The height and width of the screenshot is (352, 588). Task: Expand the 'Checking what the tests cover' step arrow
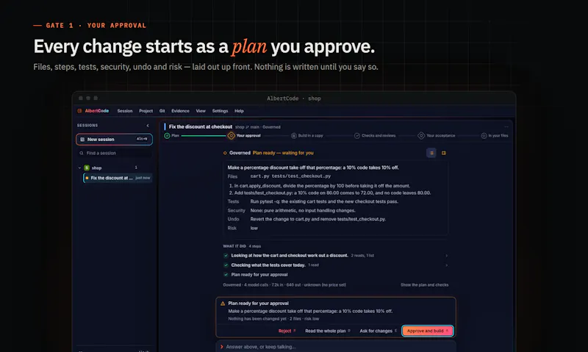coord(446,265)
